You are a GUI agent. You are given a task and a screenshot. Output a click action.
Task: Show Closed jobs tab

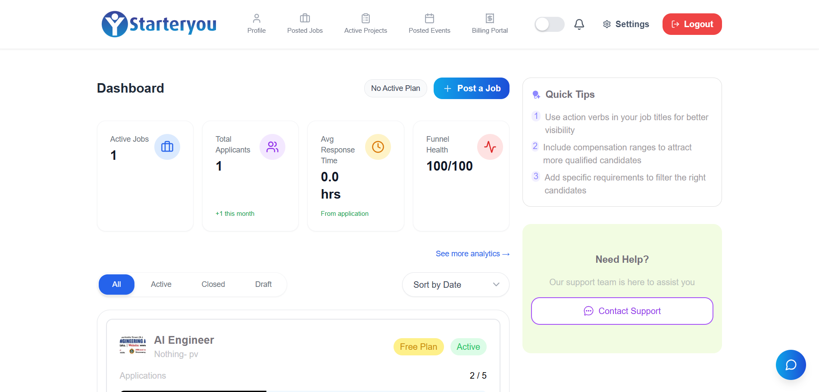coord(213,284)
